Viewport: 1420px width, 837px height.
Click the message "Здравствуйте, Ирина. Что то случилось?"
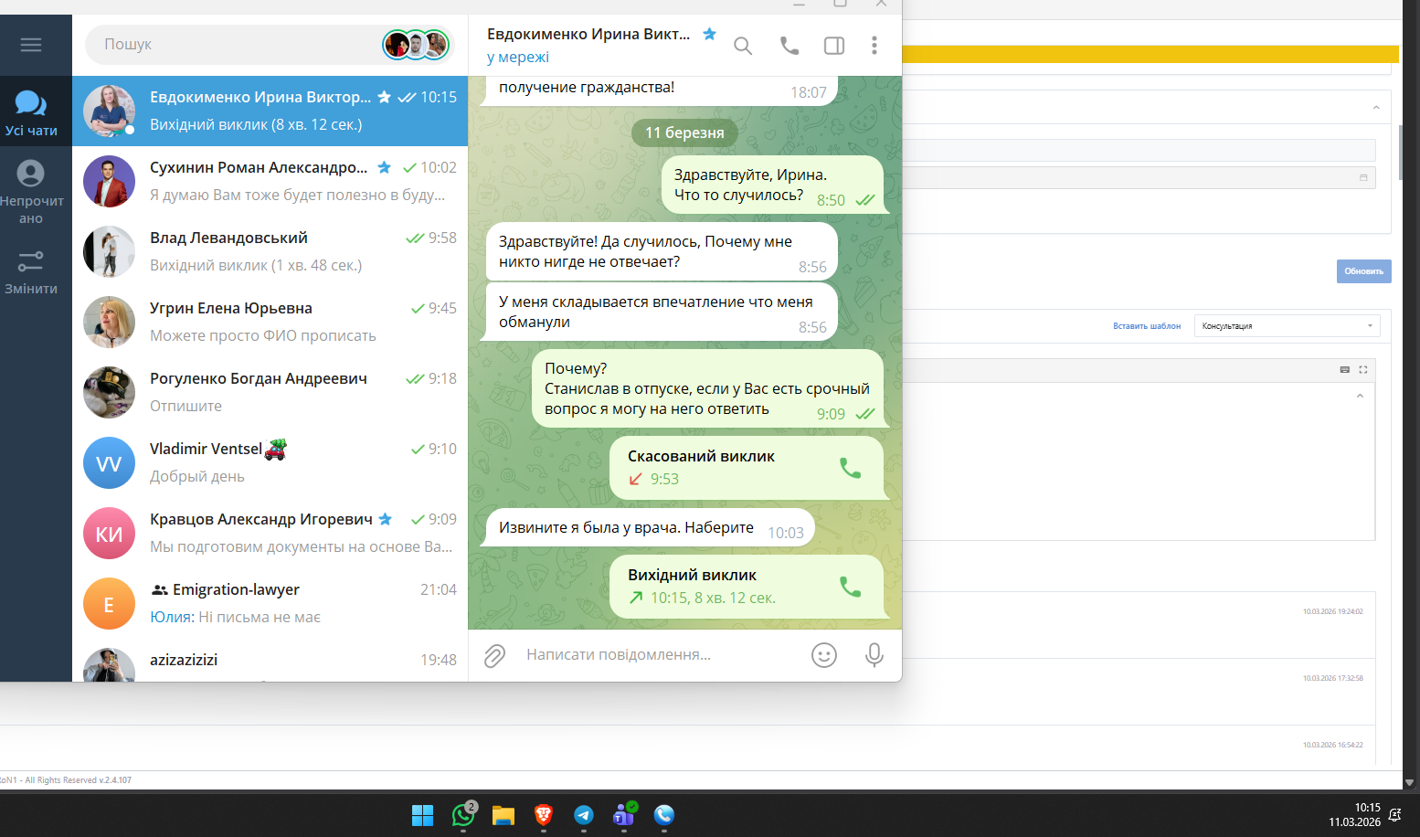coord(773,185)
